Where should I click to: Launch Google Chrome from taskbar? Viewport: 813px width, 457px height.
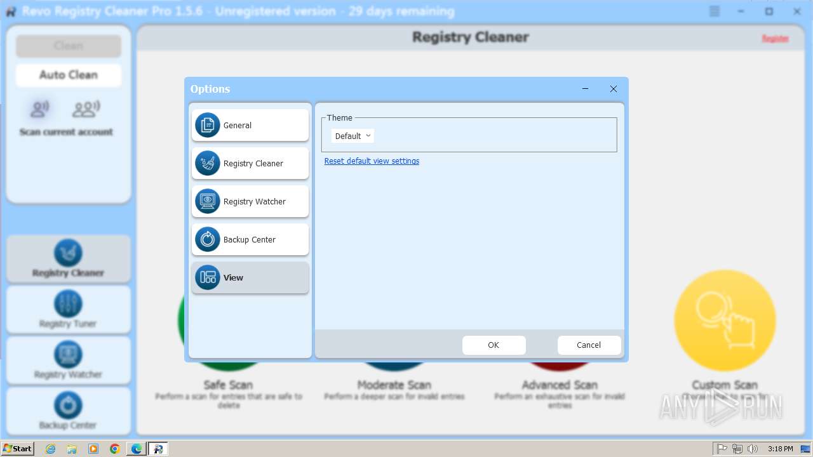115,449
